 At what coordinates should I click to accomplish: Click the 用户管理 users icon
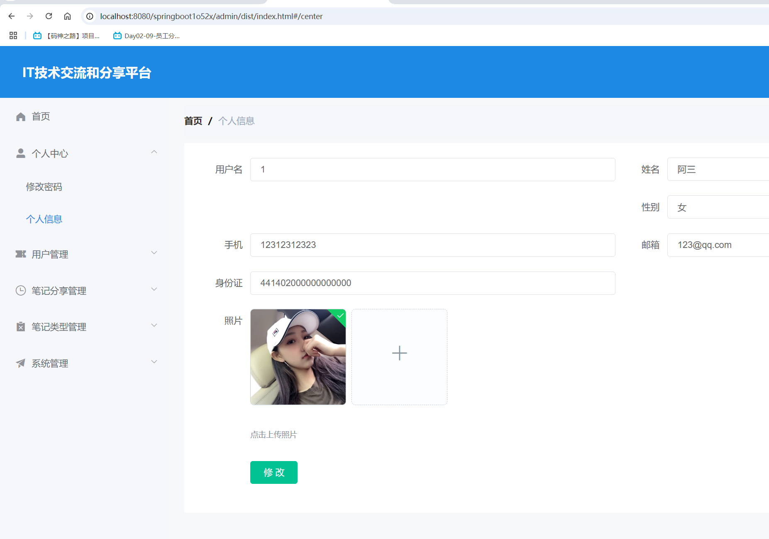click(21, 254)
